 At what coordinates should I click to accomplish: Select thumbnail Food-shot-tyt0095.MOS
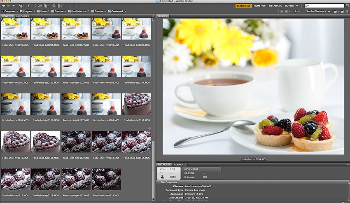point(15,29)
